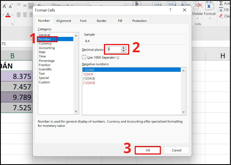The image size is (231, 165).
Task: Close the Format Cells dialog
Action: [x=185, y=10]
